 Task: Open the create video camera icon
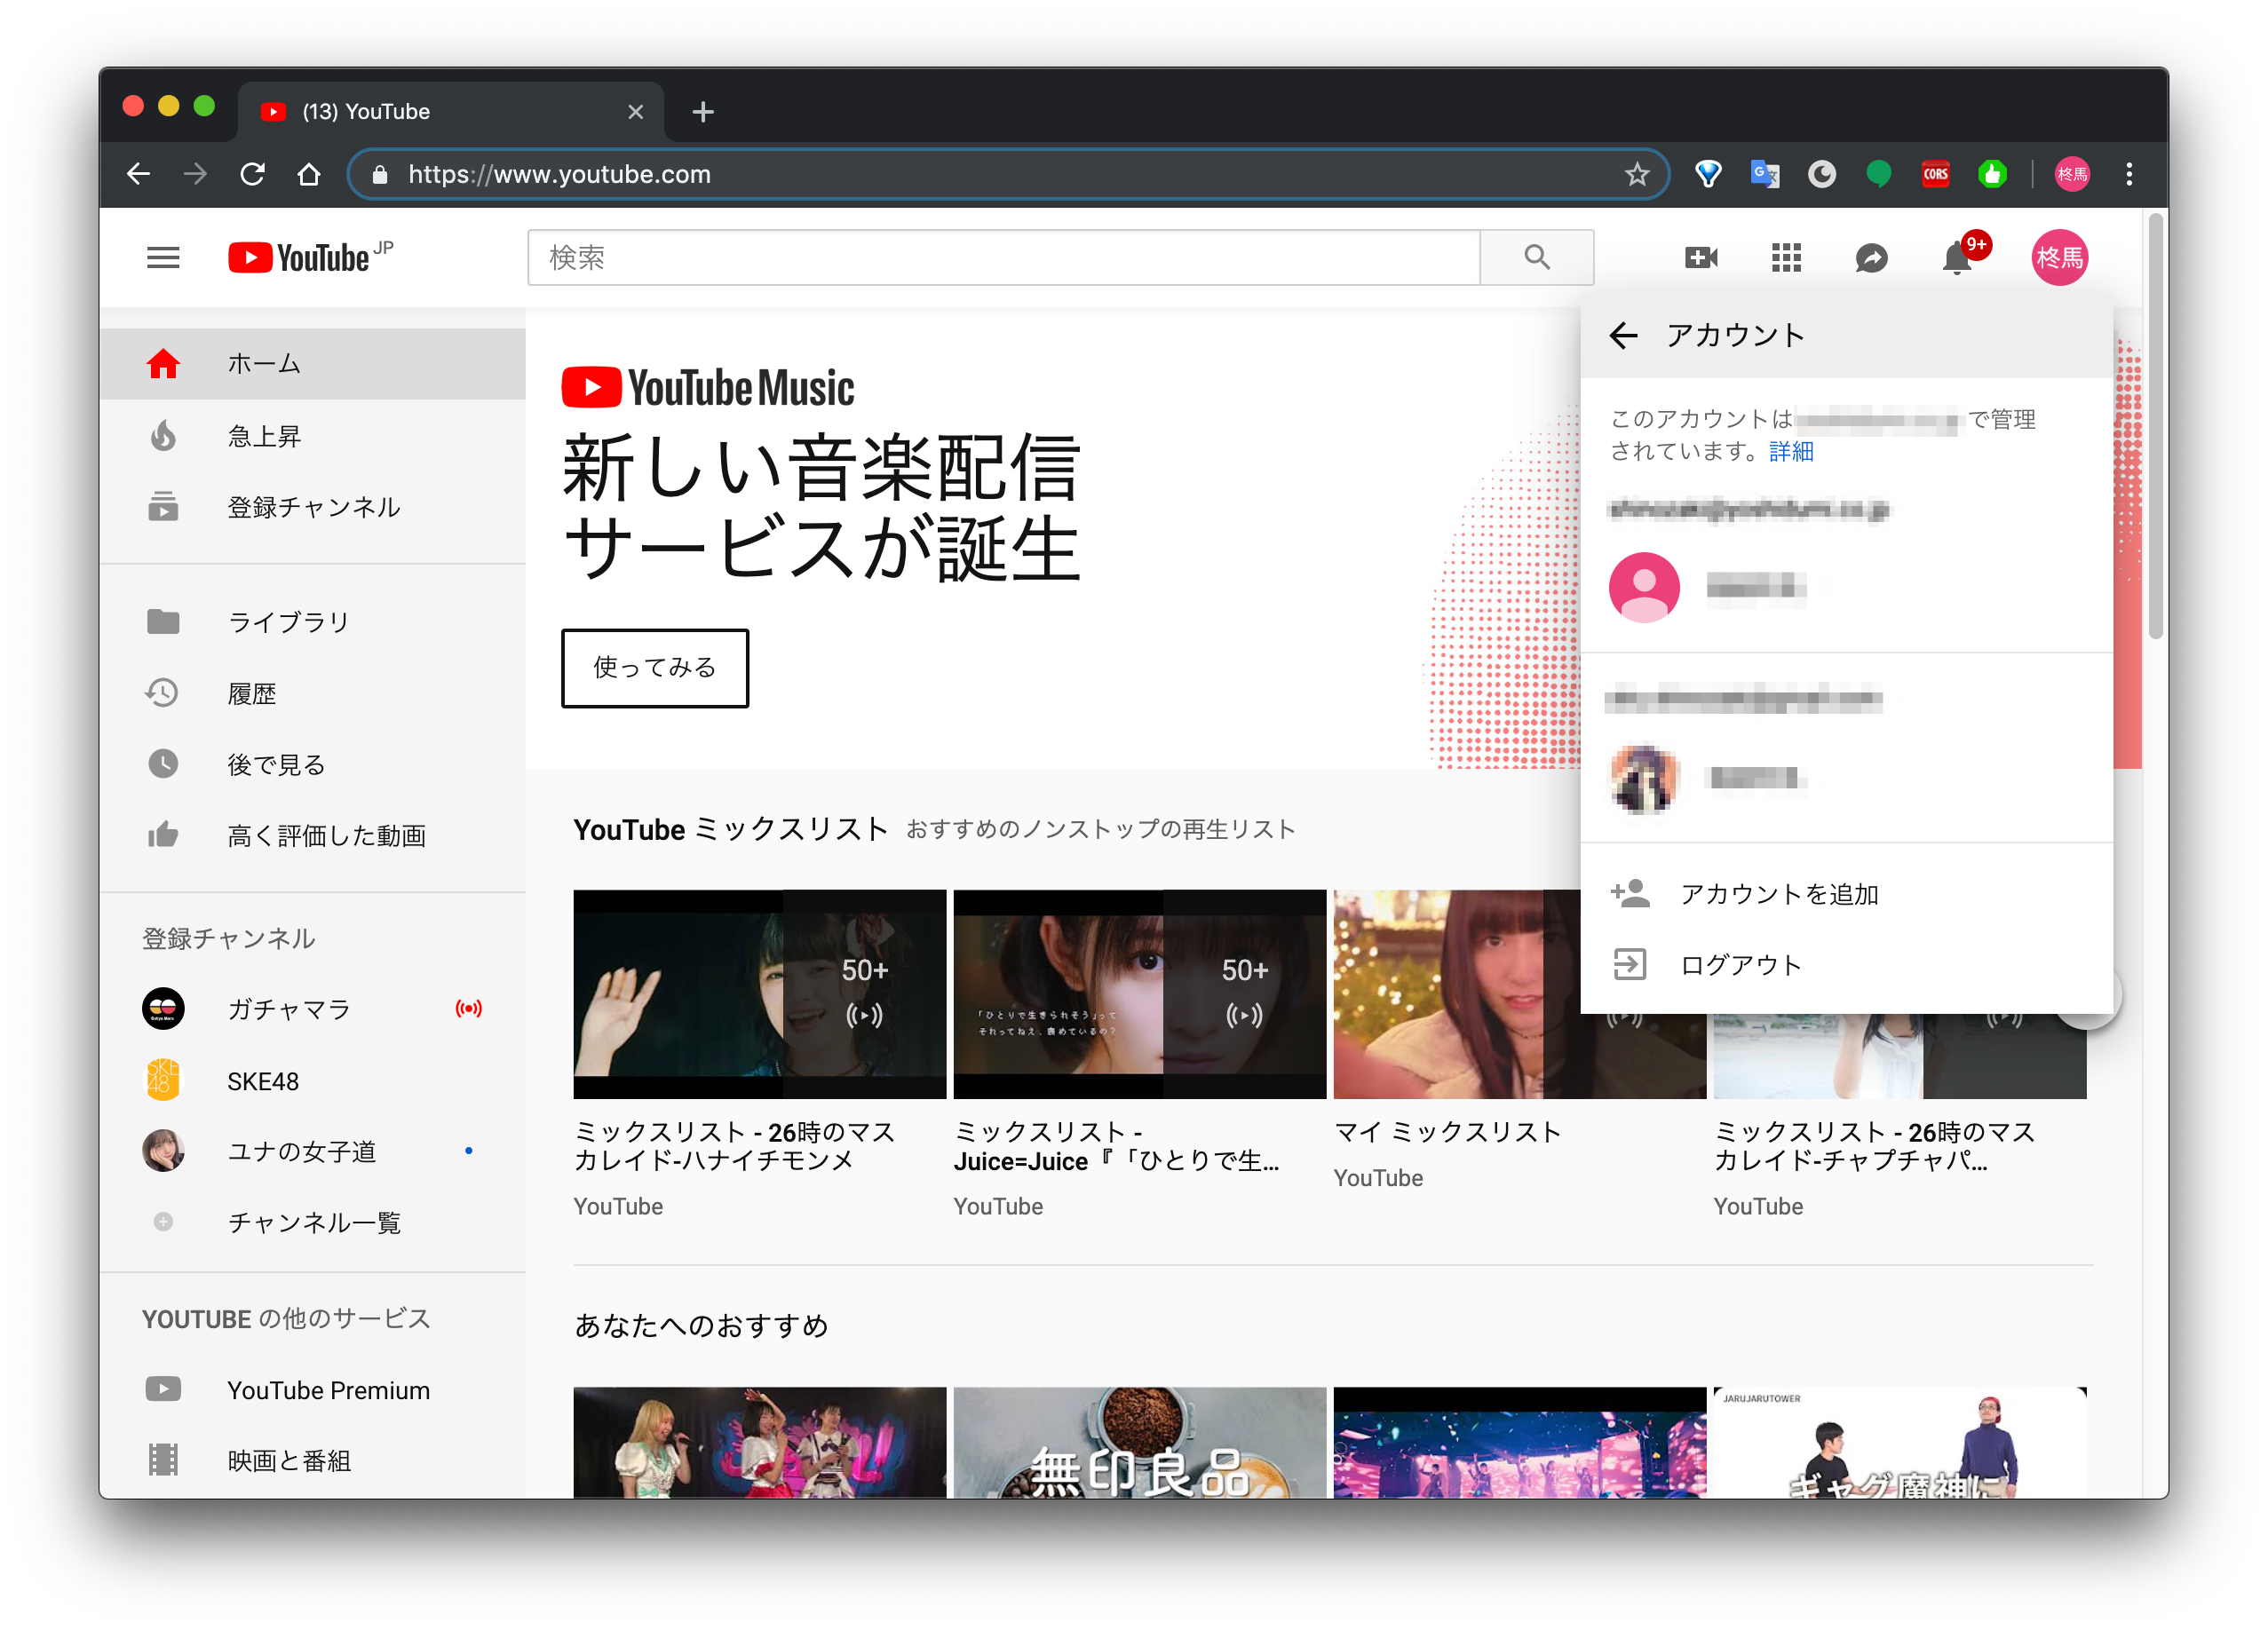coord(1700,258)
